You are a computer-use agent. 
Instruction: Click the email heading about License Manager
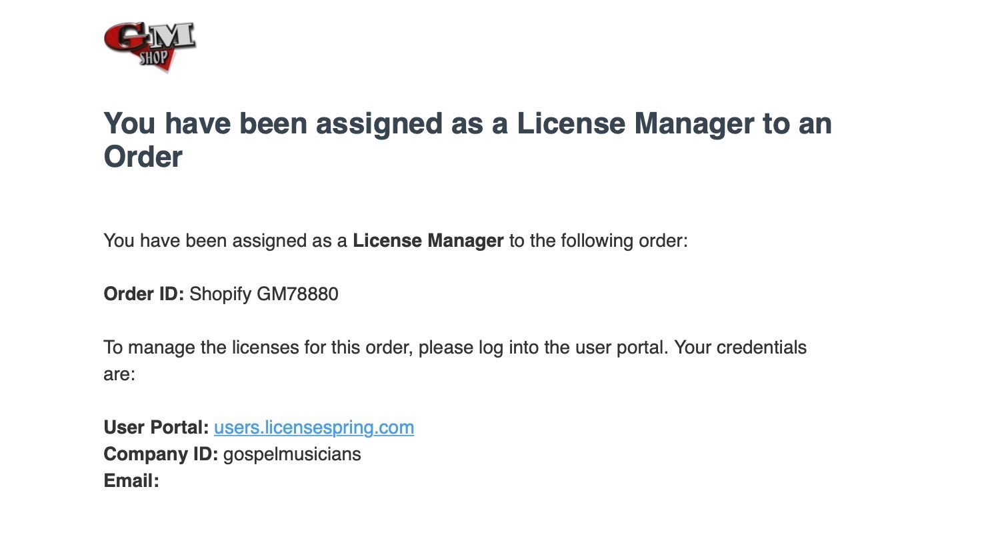467,141
